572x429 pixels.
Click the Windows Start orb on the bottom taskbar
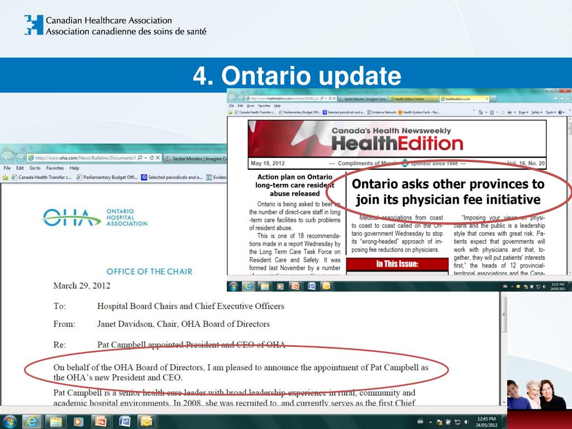pos(9,422)
